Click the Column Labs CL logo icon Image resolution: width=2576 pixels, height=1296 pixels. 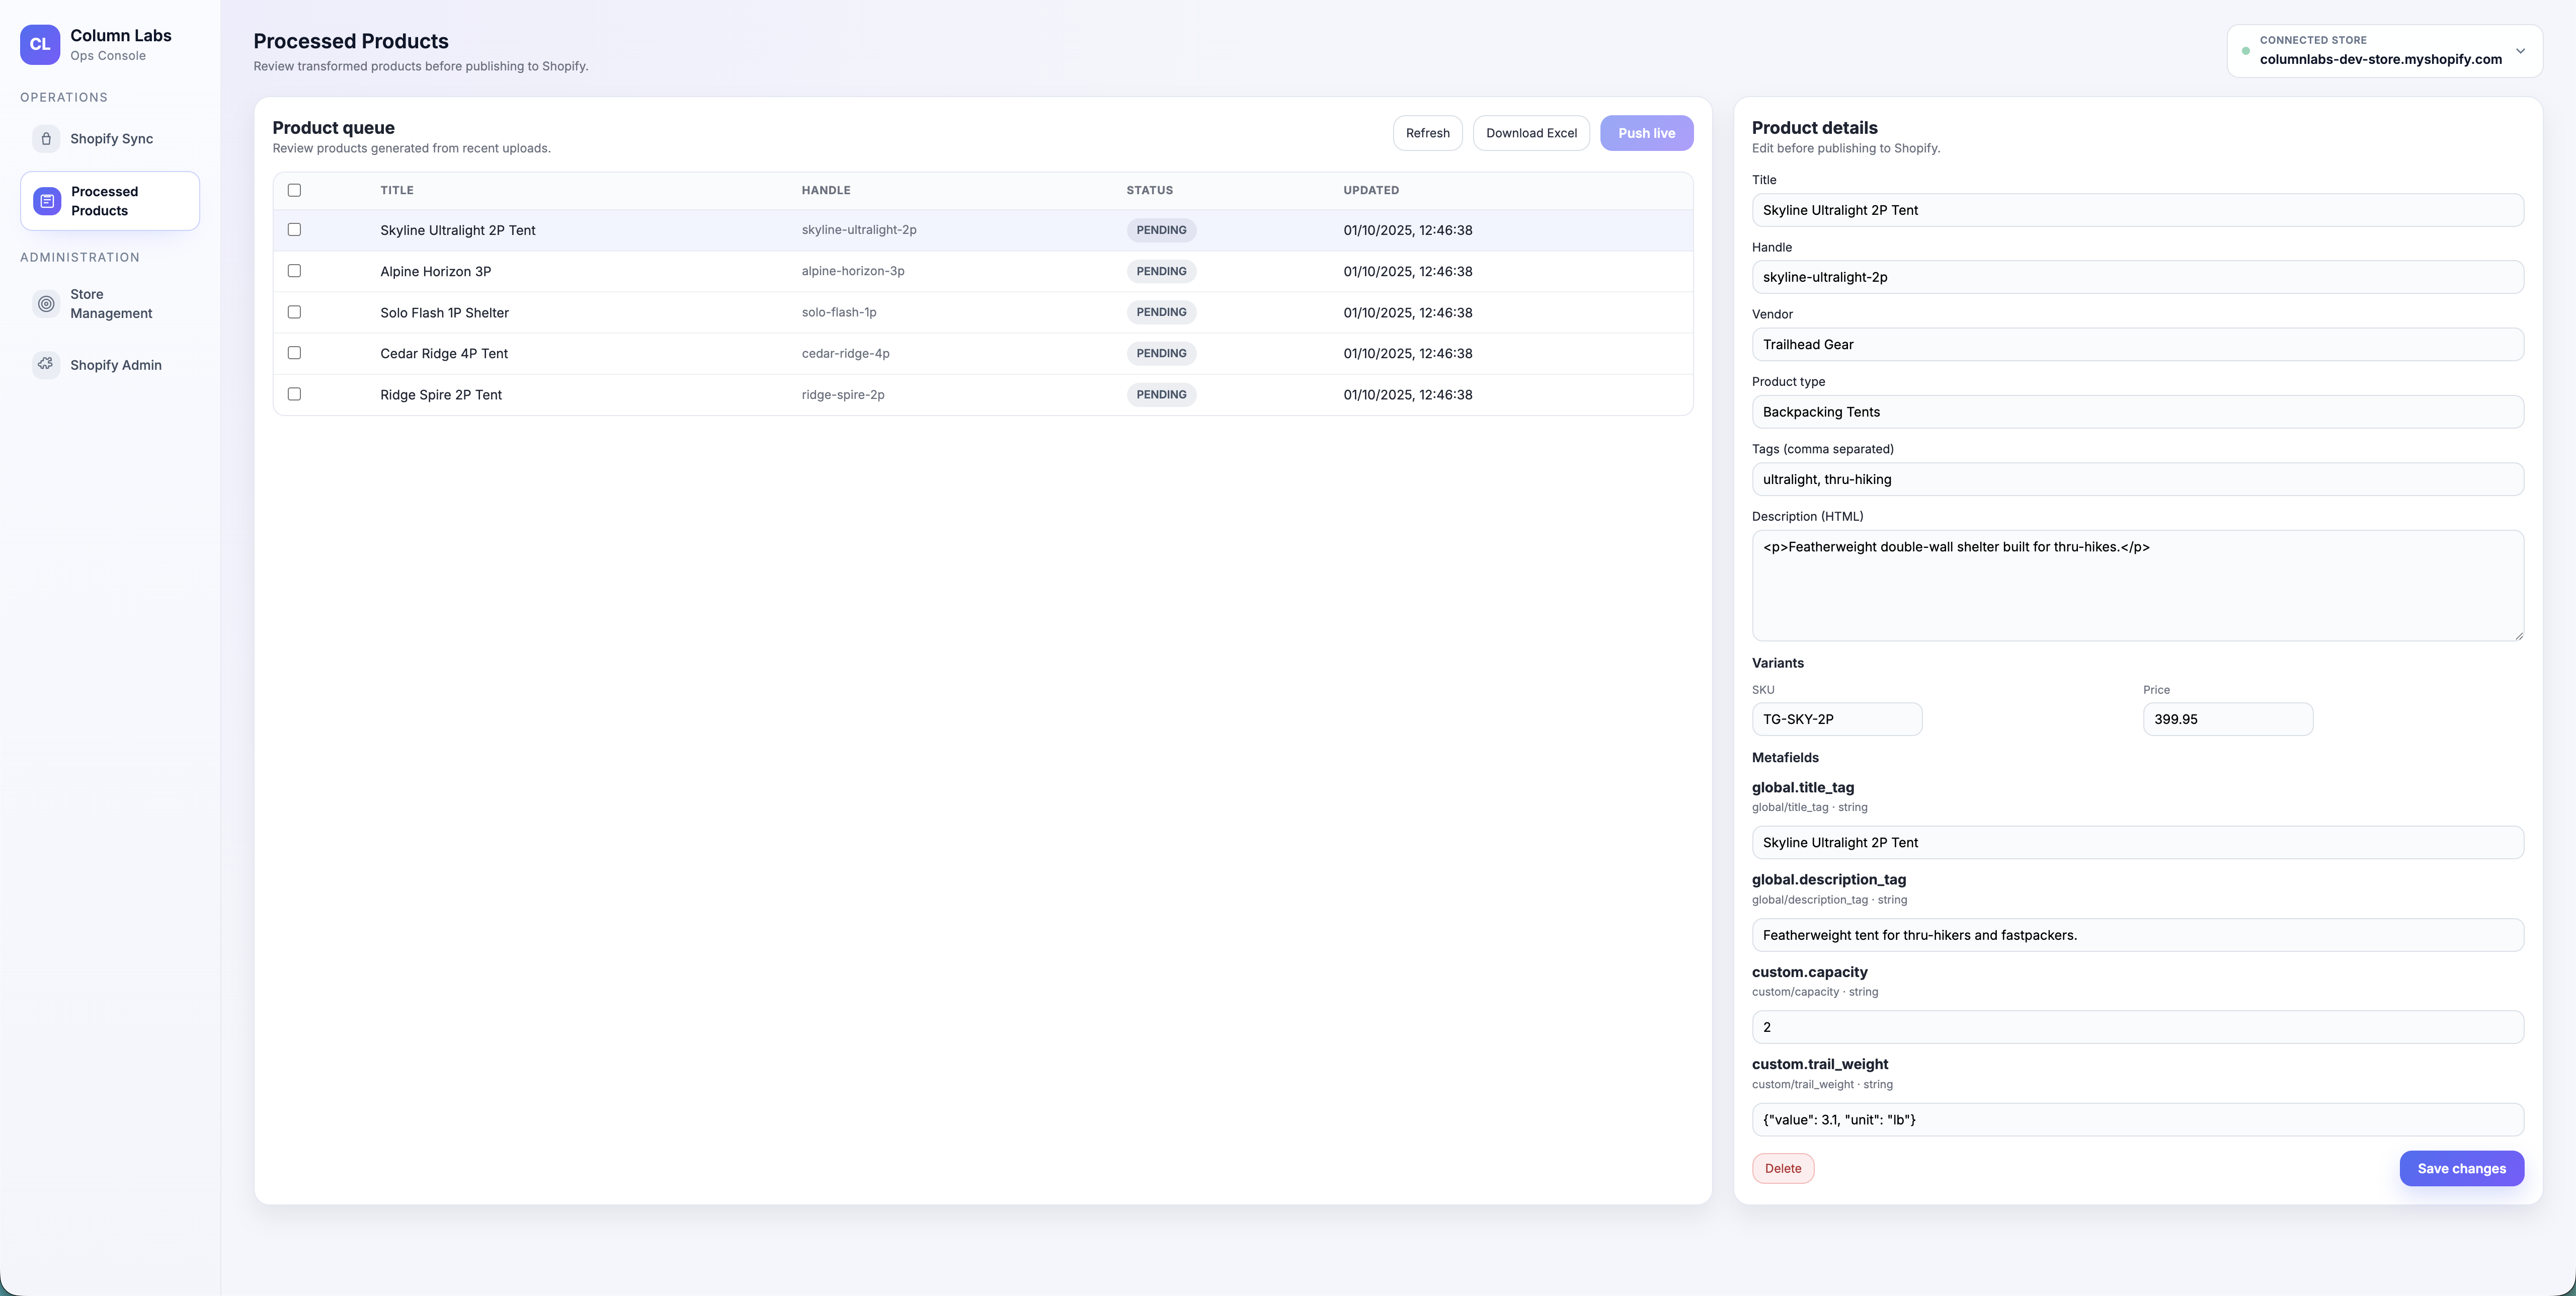coord(40,44)
